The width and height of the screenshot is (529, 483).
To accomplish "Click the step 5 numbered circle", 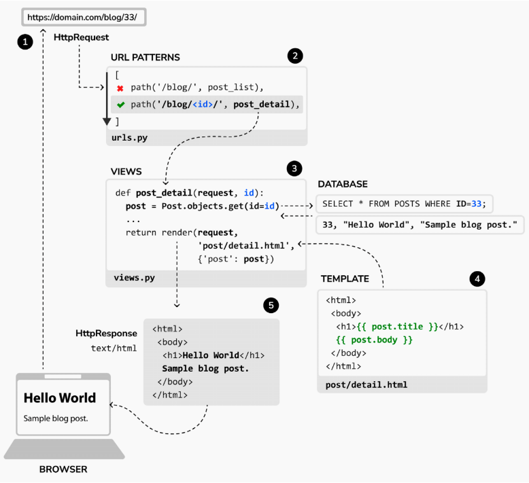I will tap(271, 306).
